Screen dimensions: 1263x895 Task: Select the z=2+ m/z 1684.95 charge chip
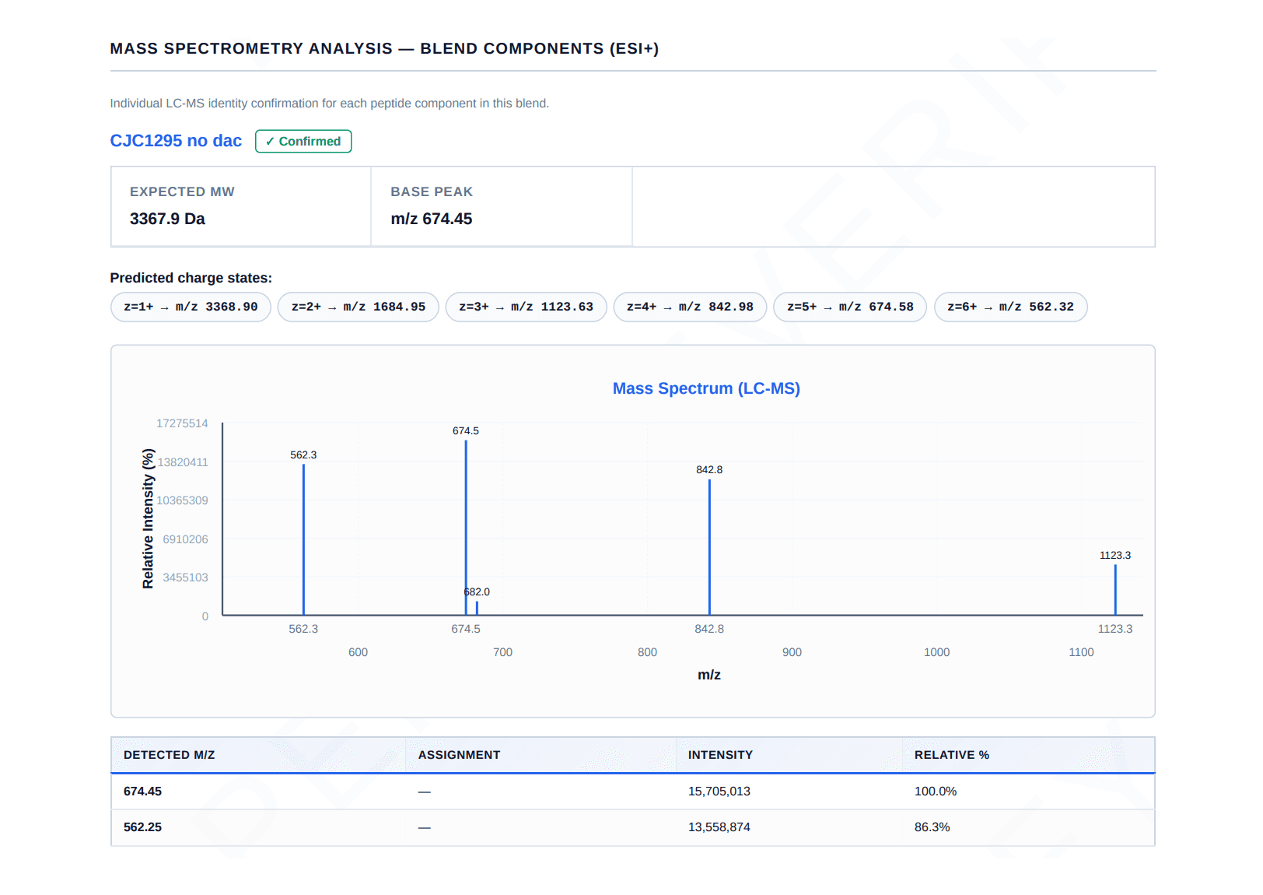point(359,307)
